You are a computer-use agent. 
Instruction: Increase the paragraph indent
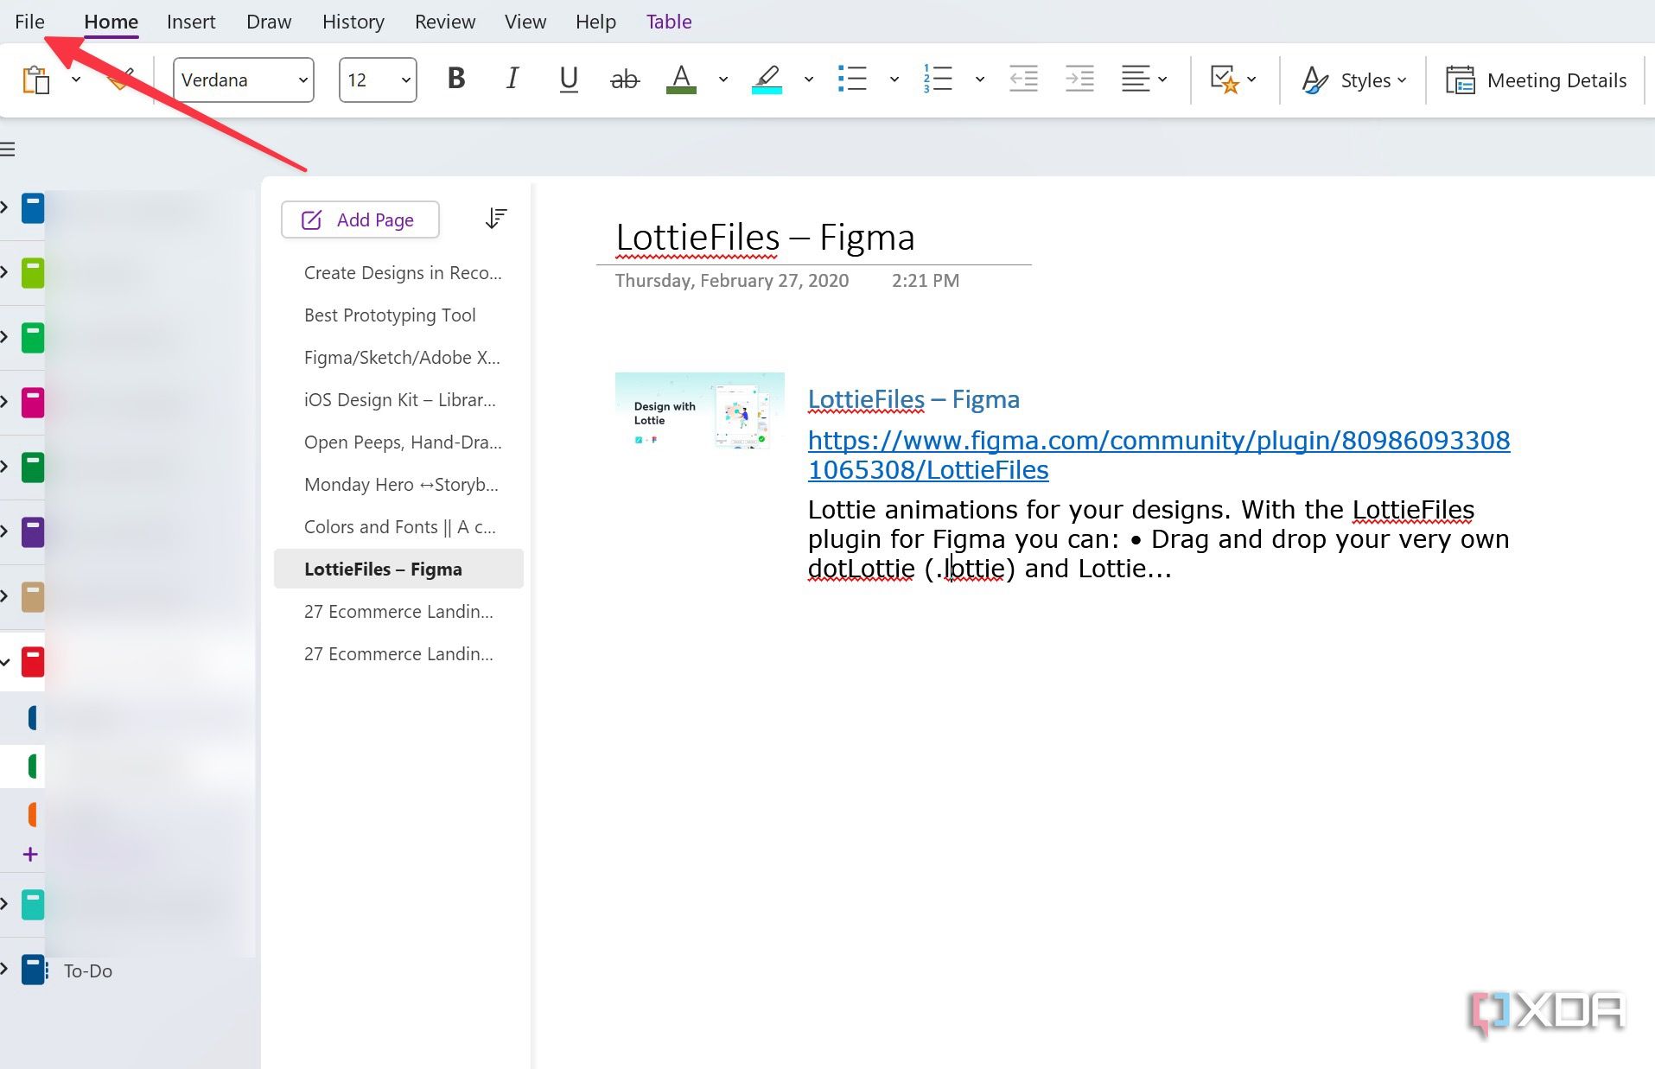[1078, 79]
